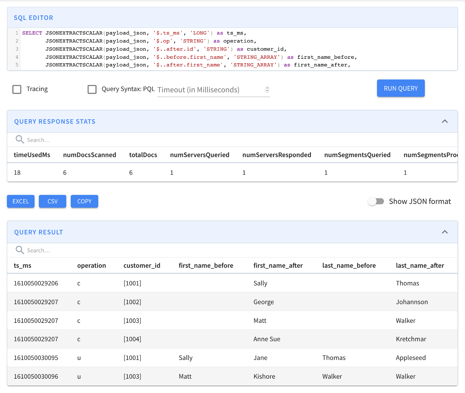Screen dimensions: 465x393
Task: Click the PQL syntax checkbox icon
Action: click(x=92, y=89)
